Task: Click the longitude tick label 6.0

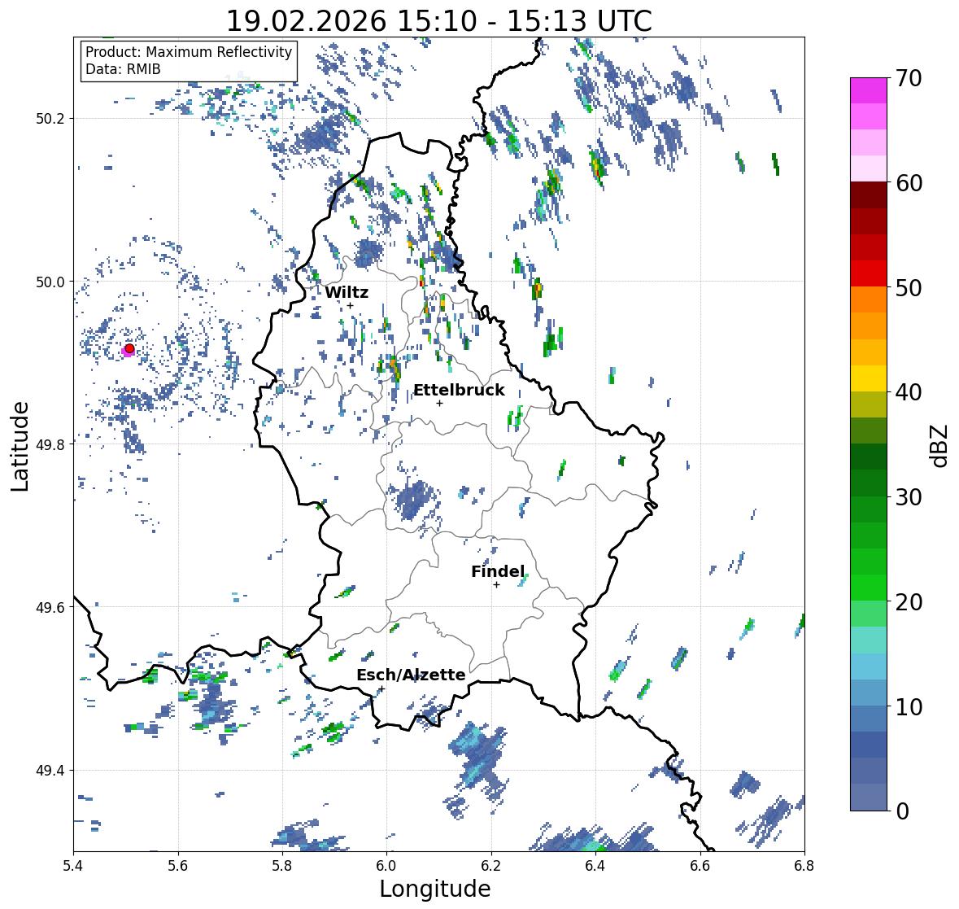Action: (386, 865)
